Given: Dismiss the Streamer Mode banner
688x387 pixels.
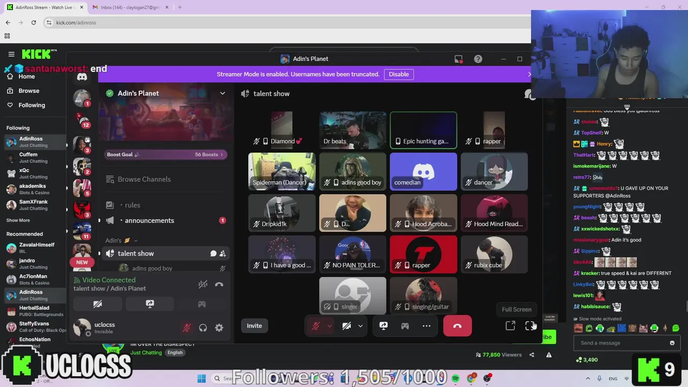Looking at the screenshot, I should tap(529, 74).
